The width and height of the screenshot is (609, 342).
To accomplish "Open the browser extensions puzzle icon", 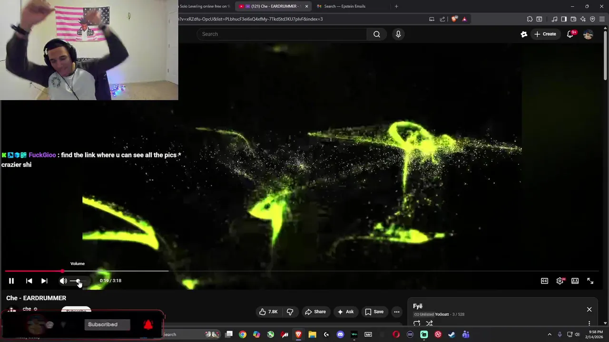I will point(530,19).
